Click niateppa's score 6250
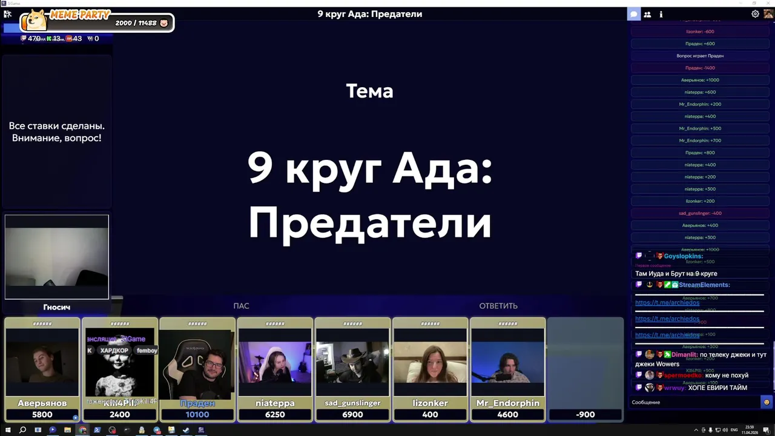775x436 pixels. click(x=275, y=415)
